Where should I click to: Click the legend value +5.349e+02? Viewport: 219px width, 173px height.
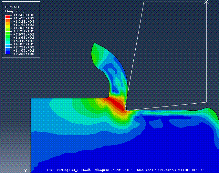point(24,41)
